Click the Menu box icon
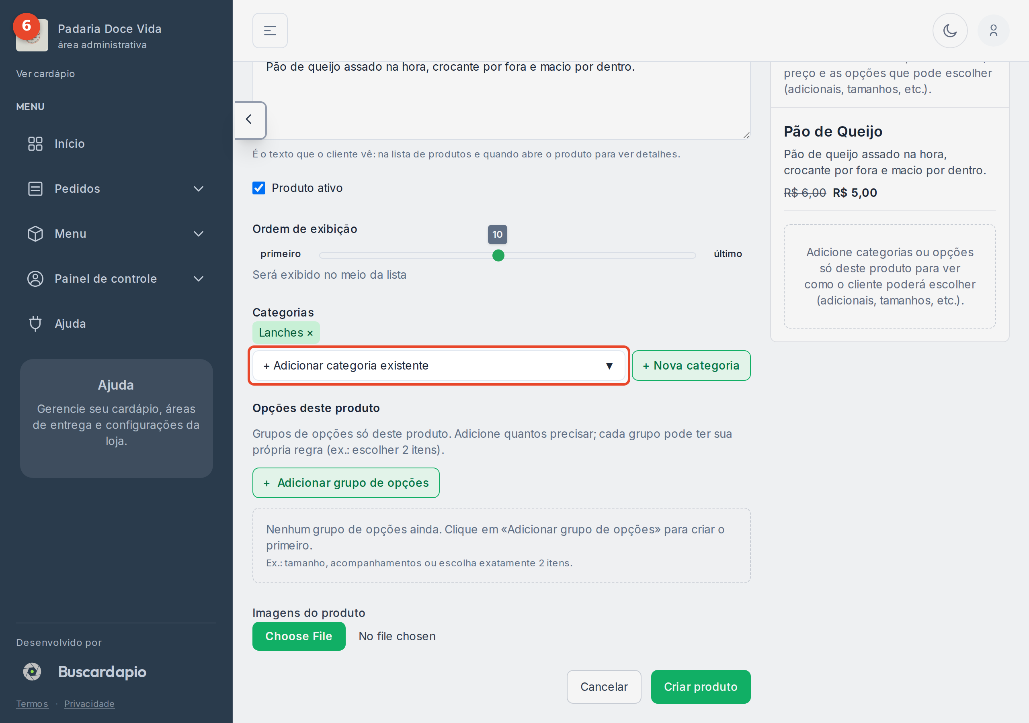This screenshot has width=1029, height=723. point(35,234)
